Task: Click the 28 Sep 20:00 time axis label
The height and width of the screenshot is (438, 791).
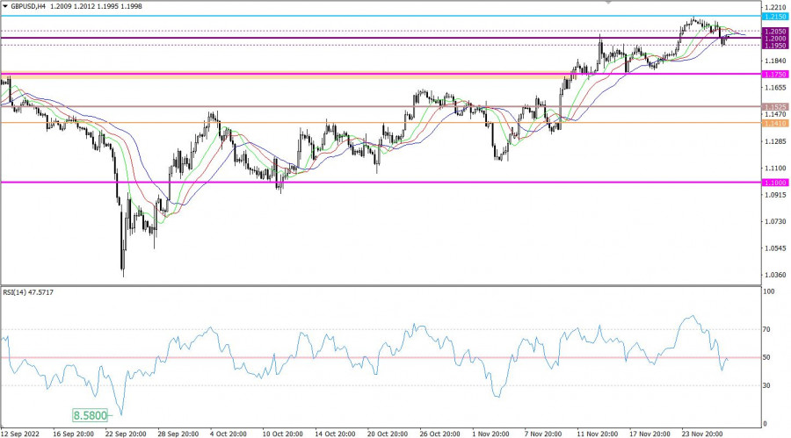Action: pos(179,433)
